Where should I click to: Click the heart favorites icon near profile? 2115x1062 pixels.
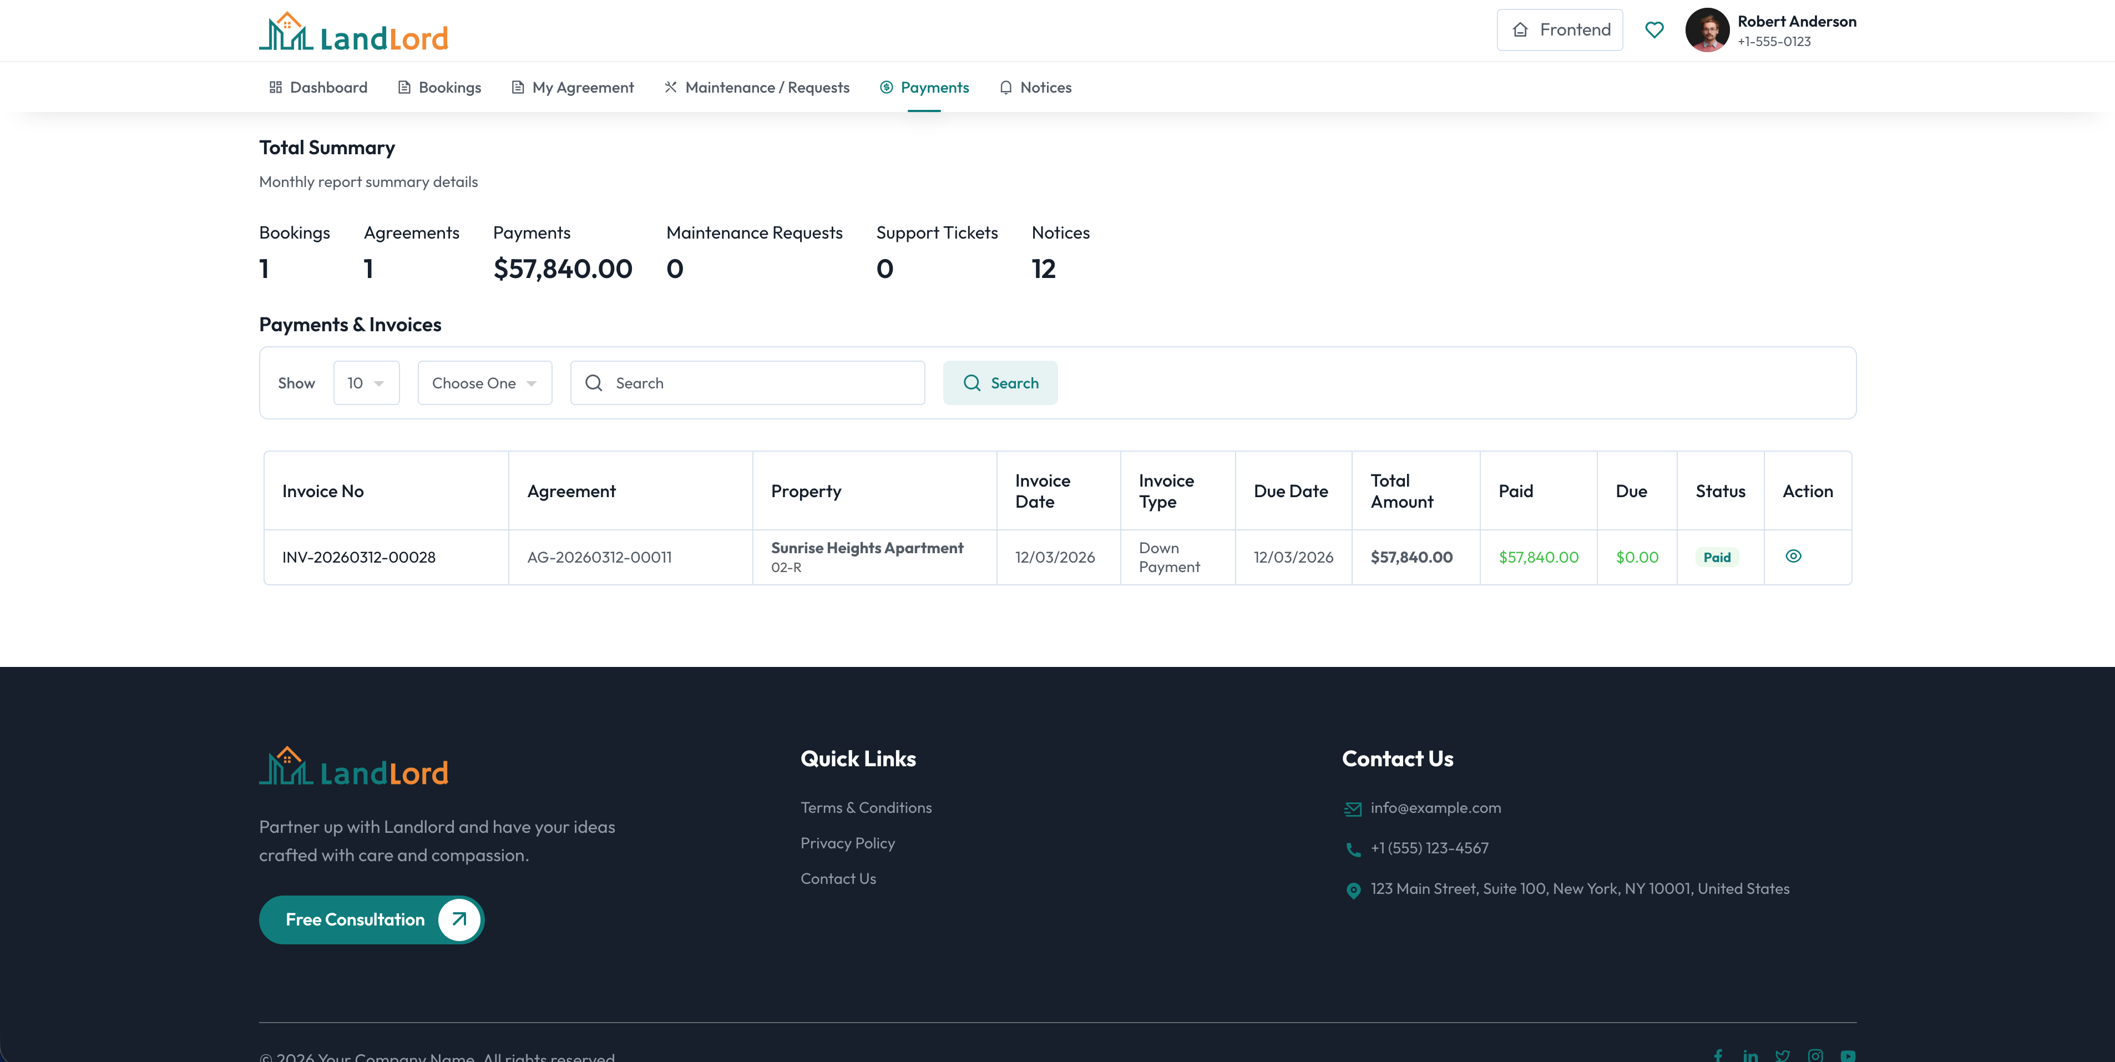(x=1653, y=29)
